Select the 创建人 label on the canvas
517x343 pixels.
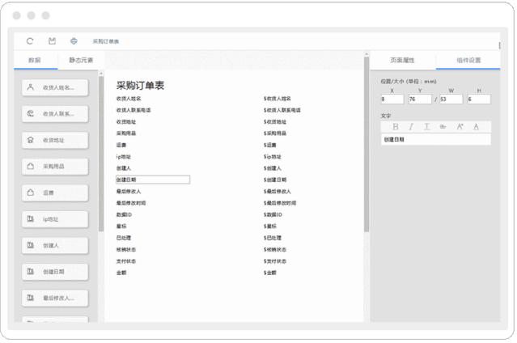(124, 168)
